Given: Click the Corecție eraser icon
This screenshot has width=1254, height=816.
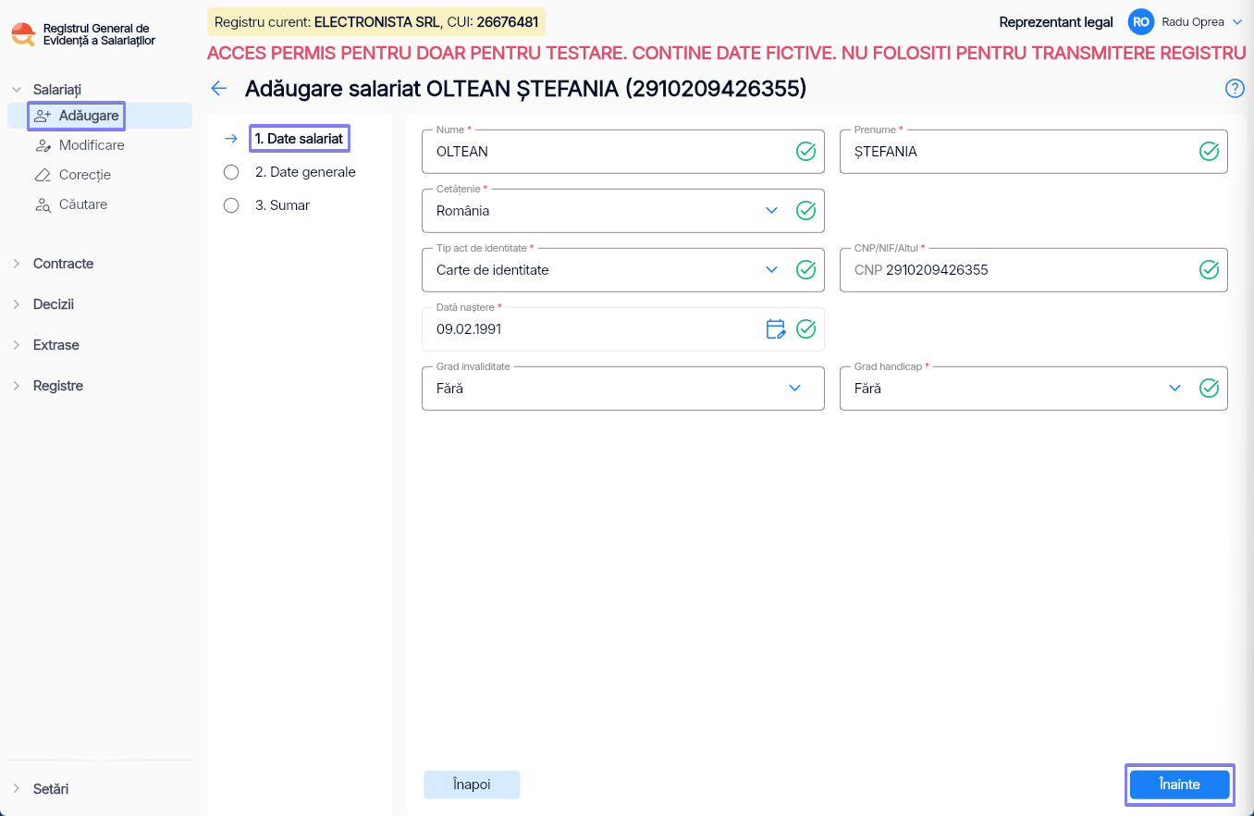Looking at the screenshot, I should [43, 175].
